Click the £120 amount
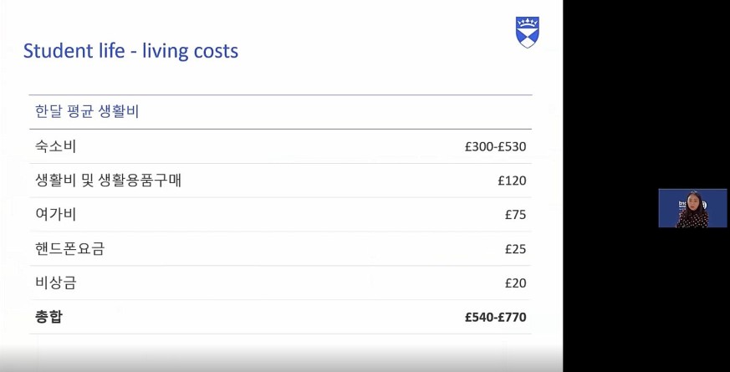Image resolution: width=730 pixels, height=372 pixels. tap(512, 181)
